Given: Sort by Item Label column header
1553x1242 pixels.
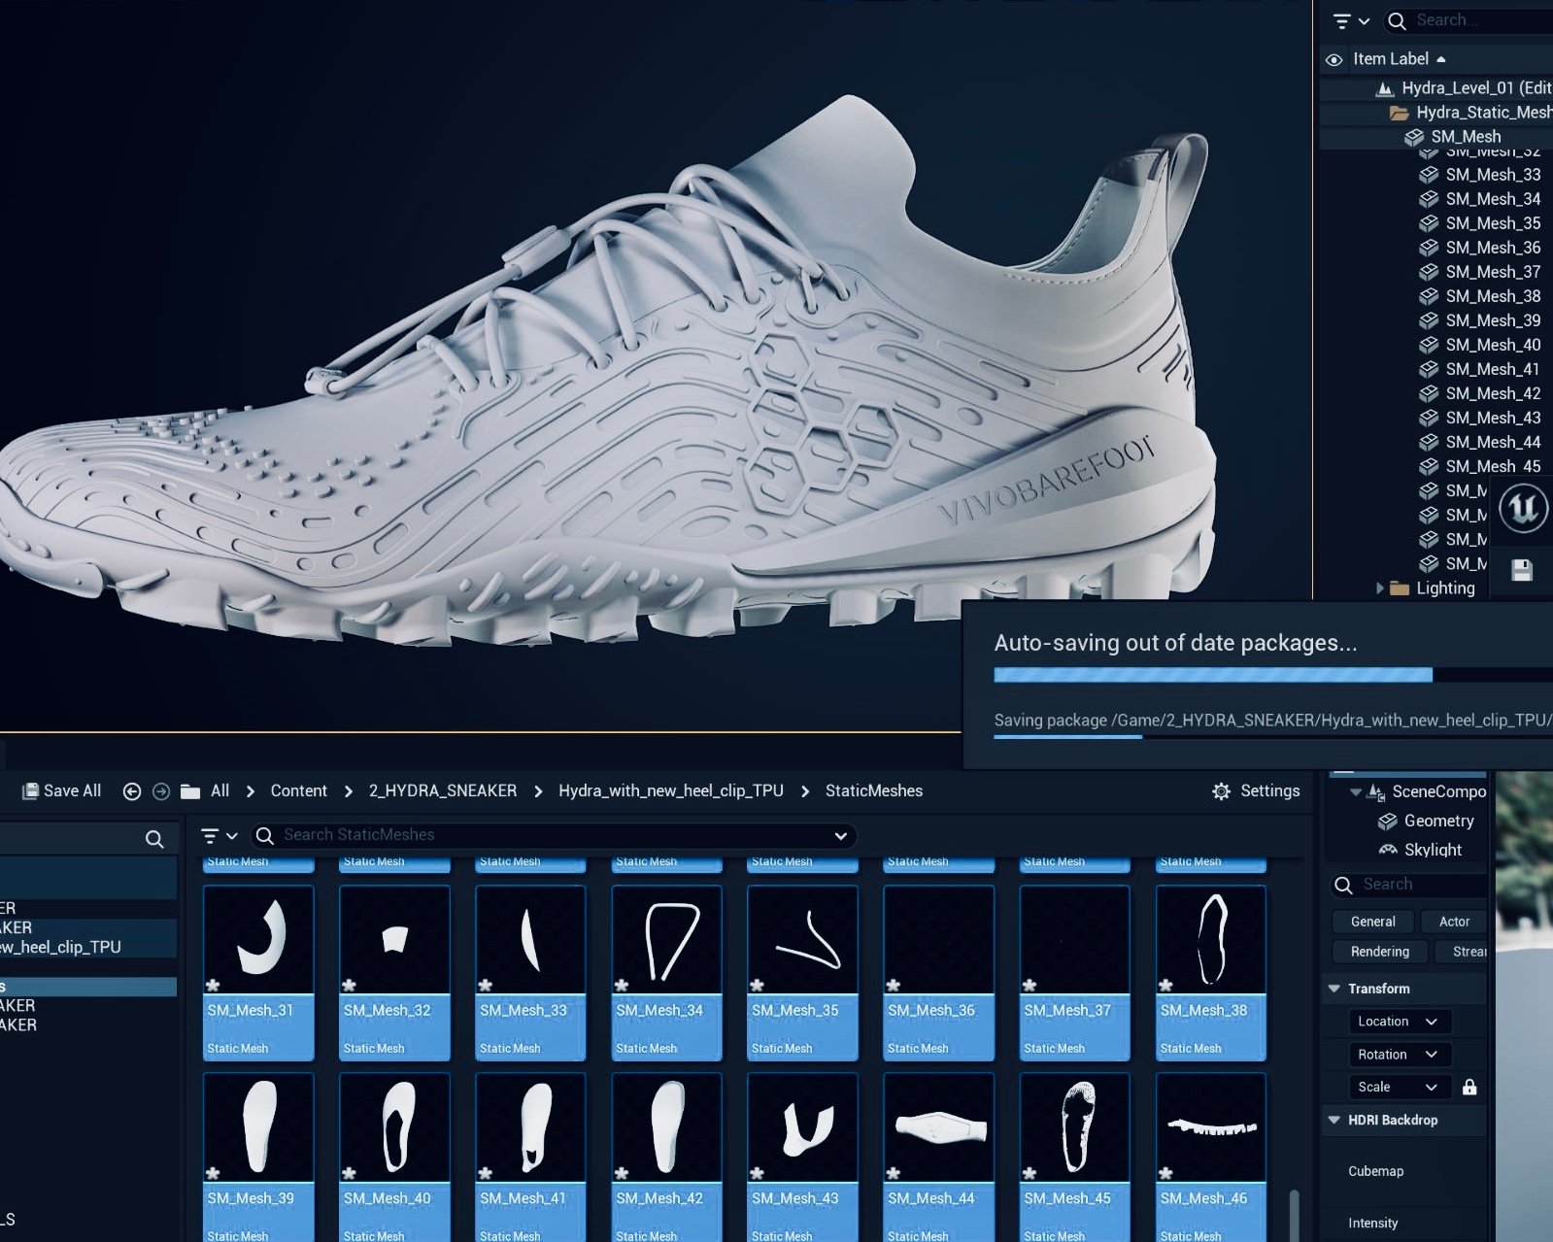Looking at the screenshot, I should tap(1400, 58).
